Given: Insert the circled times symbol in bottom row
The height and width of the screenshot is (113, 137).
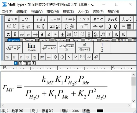Looking at the screenshot, I should click(x=56, y=57).
